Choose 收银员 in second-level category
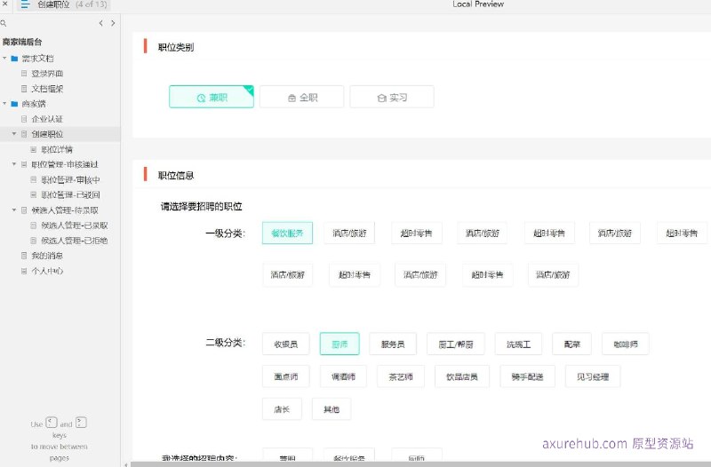 coord(285,344)
